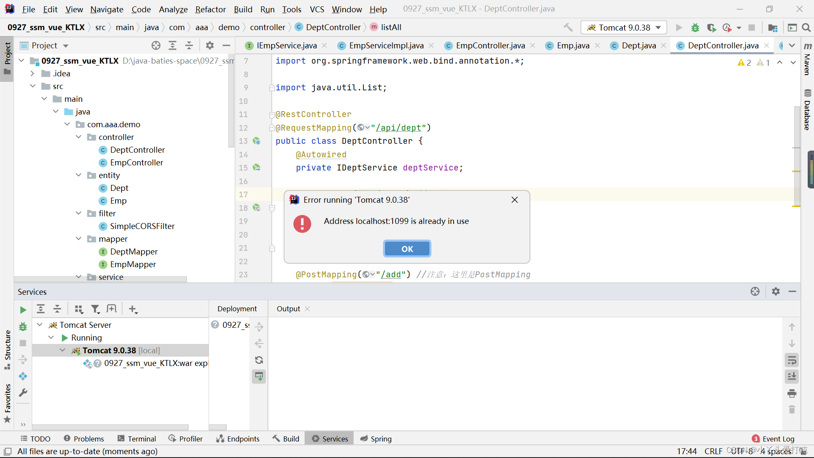Viewport: 814px width, 458px height.
Task: Run Tomcat with the green play icon
Action: click(x=679, y=28)
